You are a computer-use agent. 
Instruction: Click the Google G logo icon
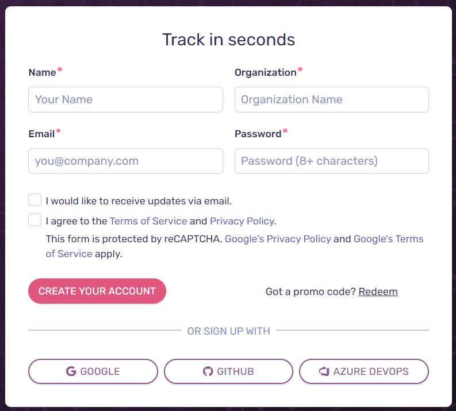pos(71,371)
